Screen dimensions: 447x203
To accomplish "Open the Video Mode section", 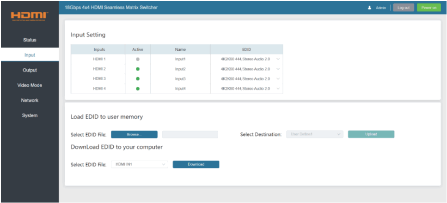I will (x=30, y=85).
